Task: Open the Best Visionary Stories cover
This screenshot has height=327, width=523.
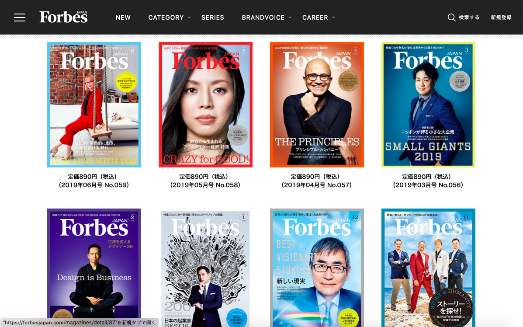Action: tap(317, 268)
